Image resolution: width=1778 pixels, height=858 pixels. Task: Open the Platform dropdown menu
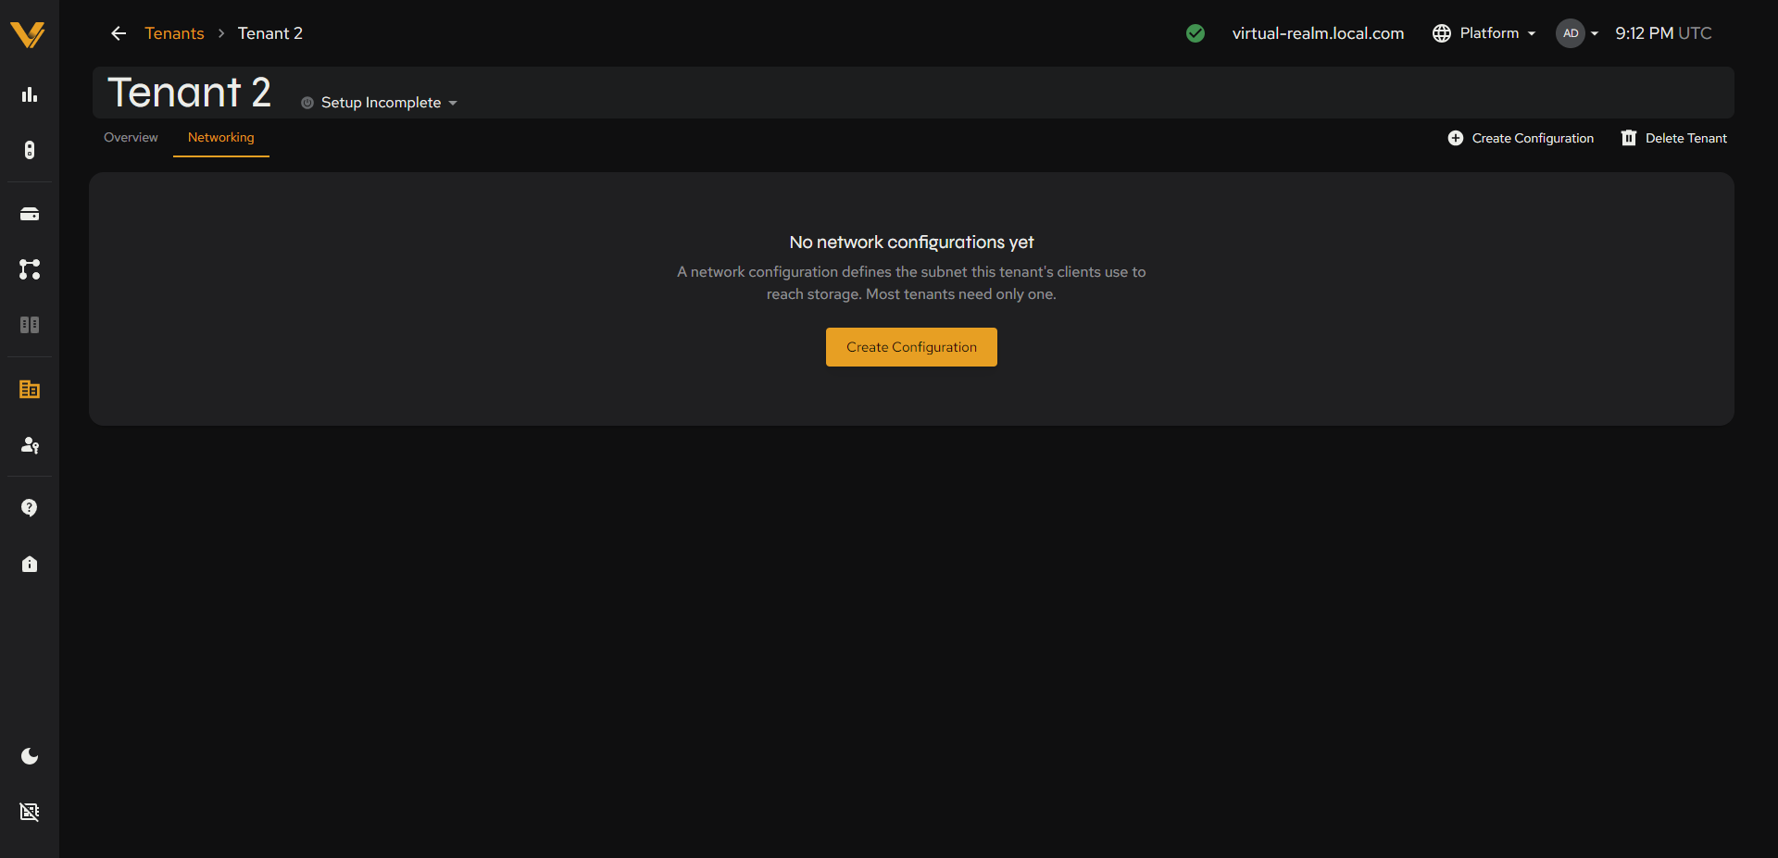[x=1484, y=33]
